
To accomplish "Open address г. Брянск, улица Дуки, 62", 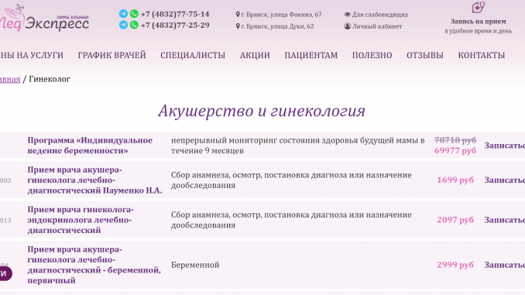I will (x=277, y=26).
